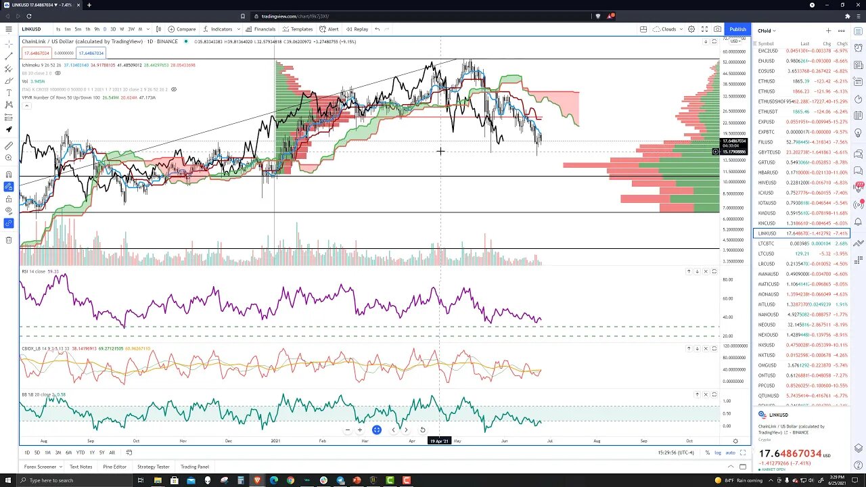Zoom out the chart with minus button
Image resolution: width=866 pixels, height=487 pixels.
coord(348,430)
